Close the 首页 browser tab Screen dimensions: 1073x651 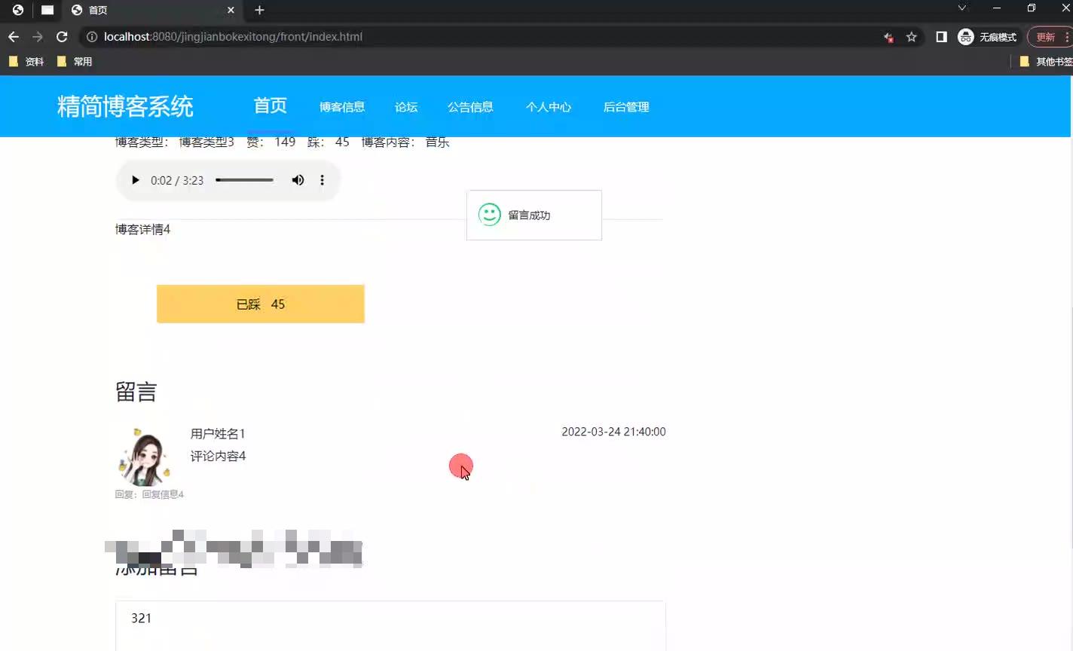pos(231,10)
